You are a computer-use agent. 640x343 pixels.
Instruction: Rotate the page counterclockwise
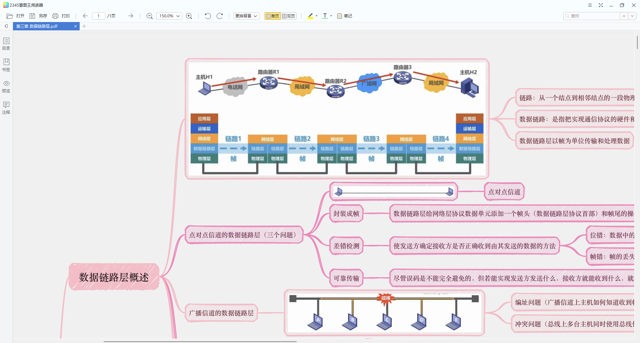tap(208, 16)
